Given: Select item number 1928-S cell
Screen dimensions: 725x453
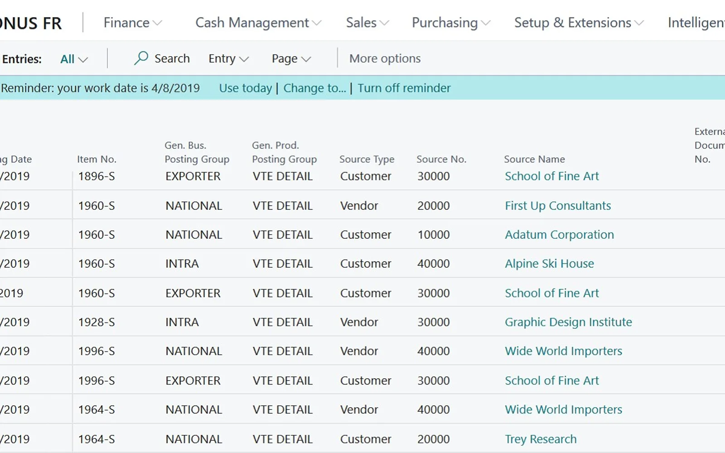Looking at the screenshot, I should pyautogui.click(x=97, y=322).
